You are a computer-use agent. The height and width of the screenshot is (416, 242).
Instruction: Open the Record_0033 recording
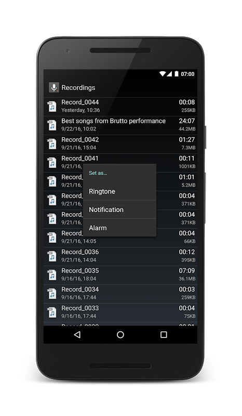pyautogui.click(x=120, y=313)
